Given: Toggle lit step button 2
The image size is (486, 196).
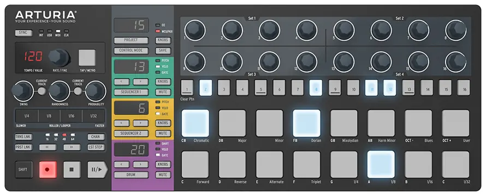Looking at the screenshot, I should click(206, 88).
